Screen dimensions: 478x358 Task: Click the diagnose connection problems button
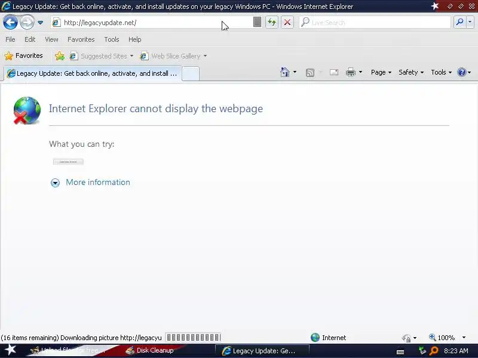(x=68, y=162)
